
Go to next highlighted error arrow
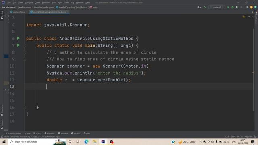[x=252, y=17]
